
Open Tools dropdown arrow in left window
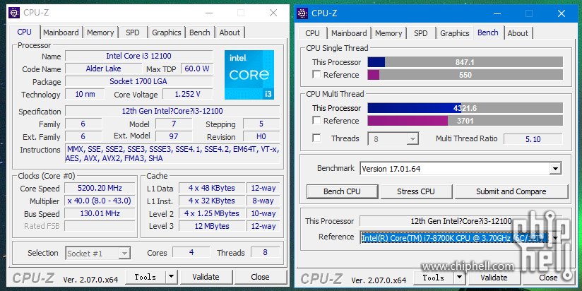point(171,277)
